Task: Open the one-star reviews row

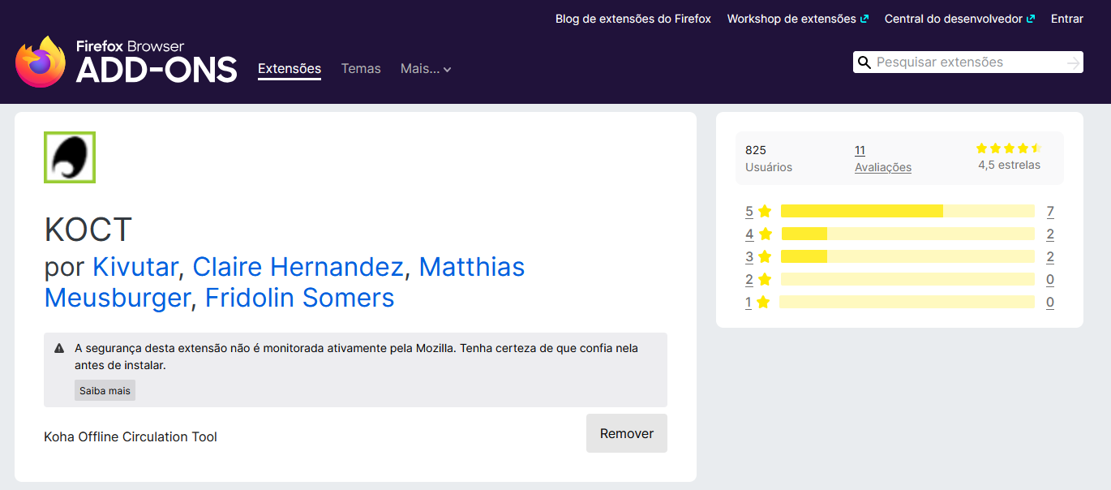Action: (x=899, y=302)
